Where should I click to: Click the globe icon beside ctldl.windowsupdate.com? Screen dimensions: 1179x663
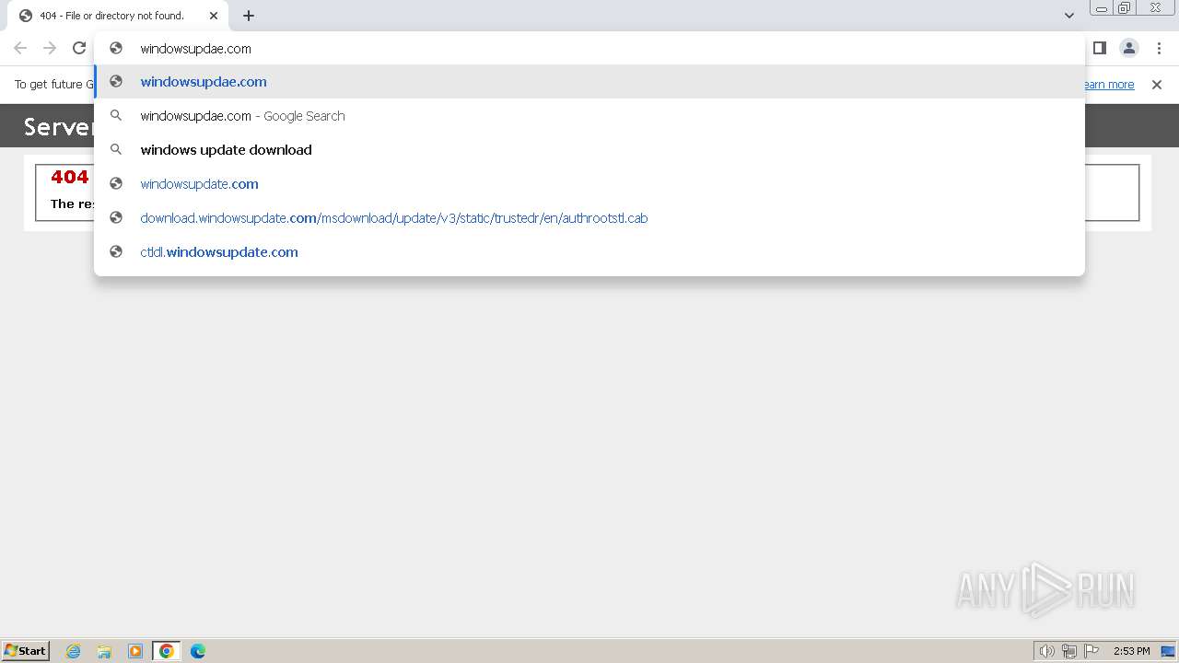click(x=116, y=251)
